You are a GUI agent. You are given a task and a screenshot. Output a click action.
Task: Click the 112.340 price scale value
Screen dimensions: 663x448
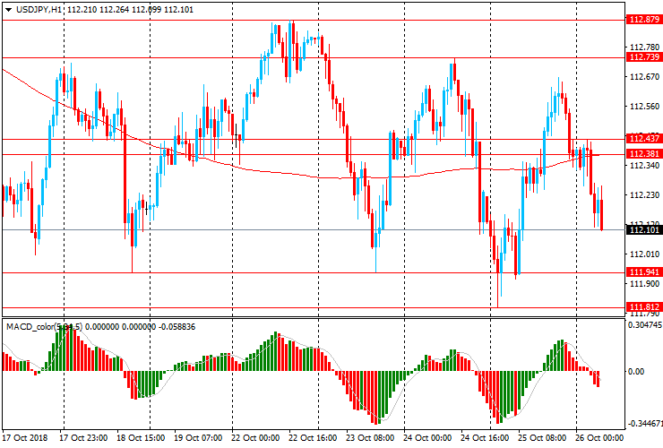(x=645, y=165)
